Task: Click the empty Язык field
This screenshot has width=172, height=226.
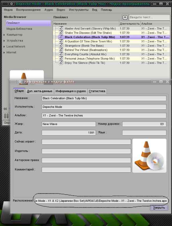Action: [x=144, y=133]
